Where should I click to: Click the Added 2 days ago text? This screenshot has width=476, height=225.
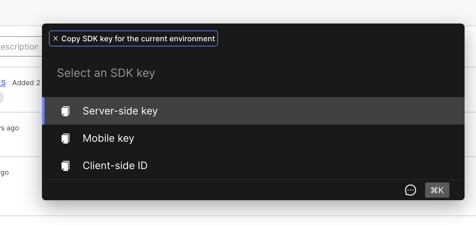pos(26,83)
